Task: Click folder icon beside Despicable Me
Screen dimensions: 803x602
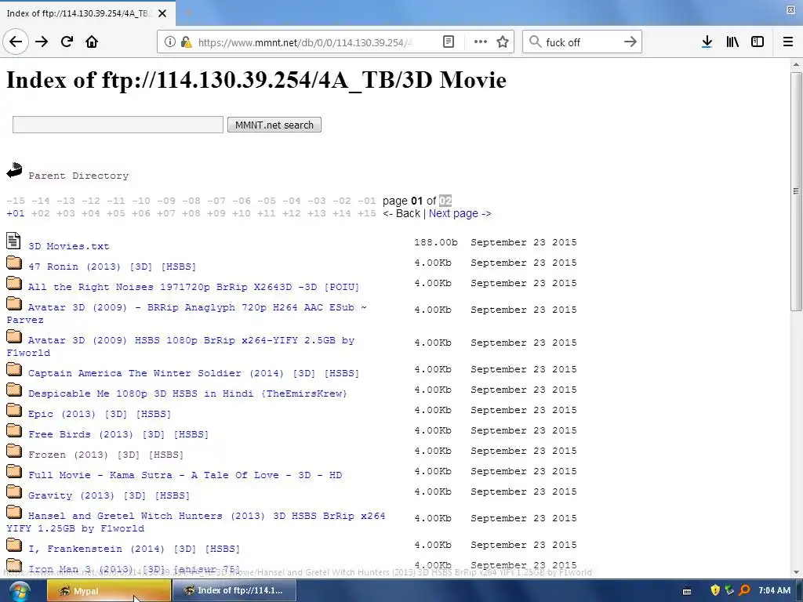Action: (x=14, y=390)
